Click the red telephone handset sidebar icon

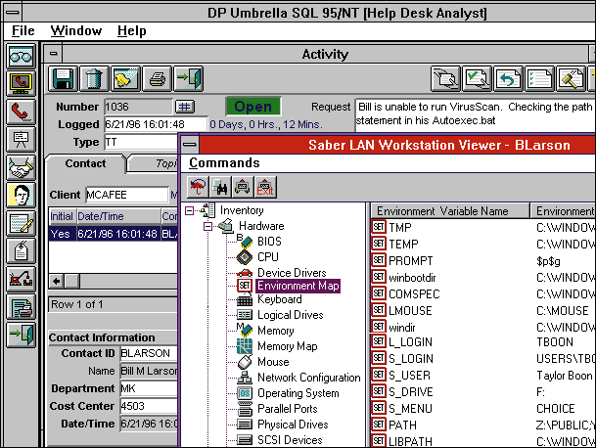[22, 112]
